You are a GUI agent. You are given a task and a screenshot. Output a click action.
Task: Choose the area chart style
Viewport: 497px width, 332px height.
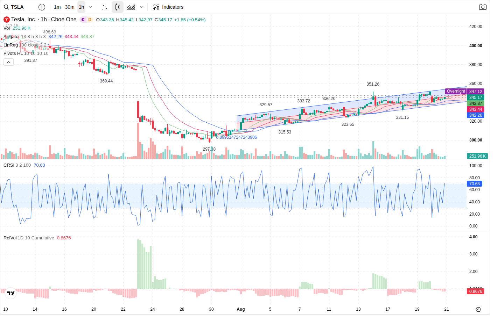131,7
